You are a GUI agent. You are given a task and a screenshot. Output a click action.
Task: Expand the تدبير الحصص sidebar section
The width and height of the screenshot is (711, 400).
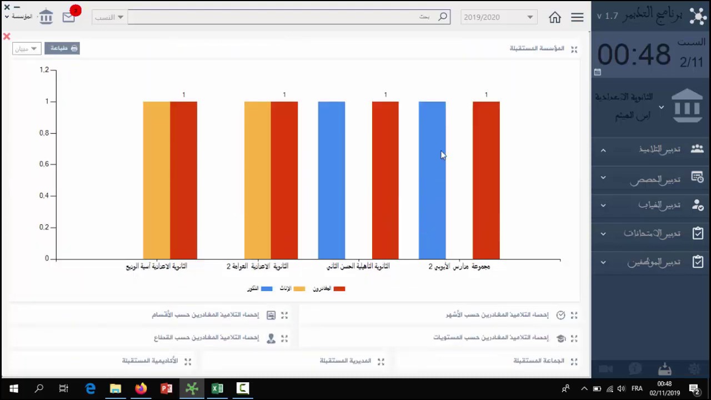[x=603, y=178]
